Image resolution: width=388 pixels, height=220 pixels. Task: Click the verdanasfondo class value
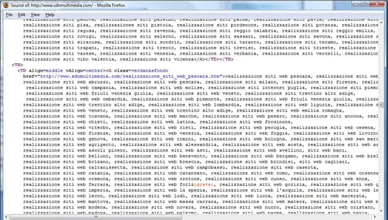tap(150, 70)
